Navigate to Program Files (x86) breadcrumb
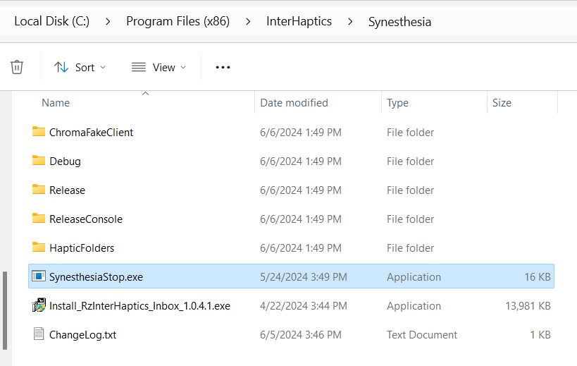The width and height of the screenshot is (577, 366). pyautogui.click(x=178, y=21)
